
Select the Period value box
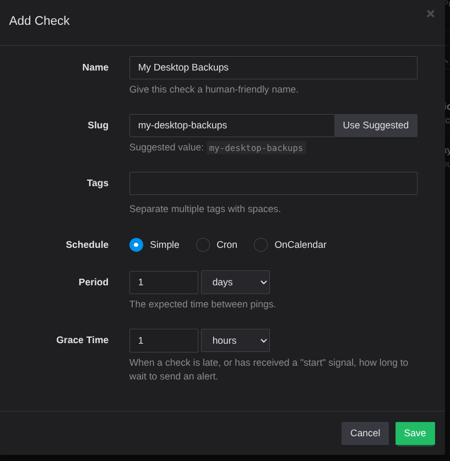pos(164,282)
